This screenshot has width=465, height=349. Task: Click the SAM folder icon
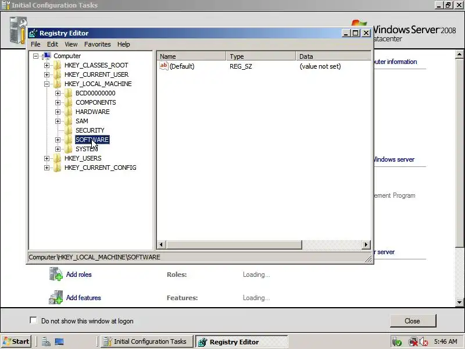pos(69,121)
